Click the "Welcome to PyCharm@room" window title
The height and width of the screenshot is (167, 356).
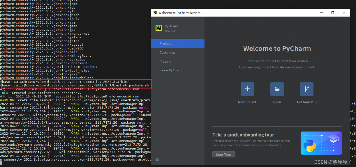(x=179, y=13)
